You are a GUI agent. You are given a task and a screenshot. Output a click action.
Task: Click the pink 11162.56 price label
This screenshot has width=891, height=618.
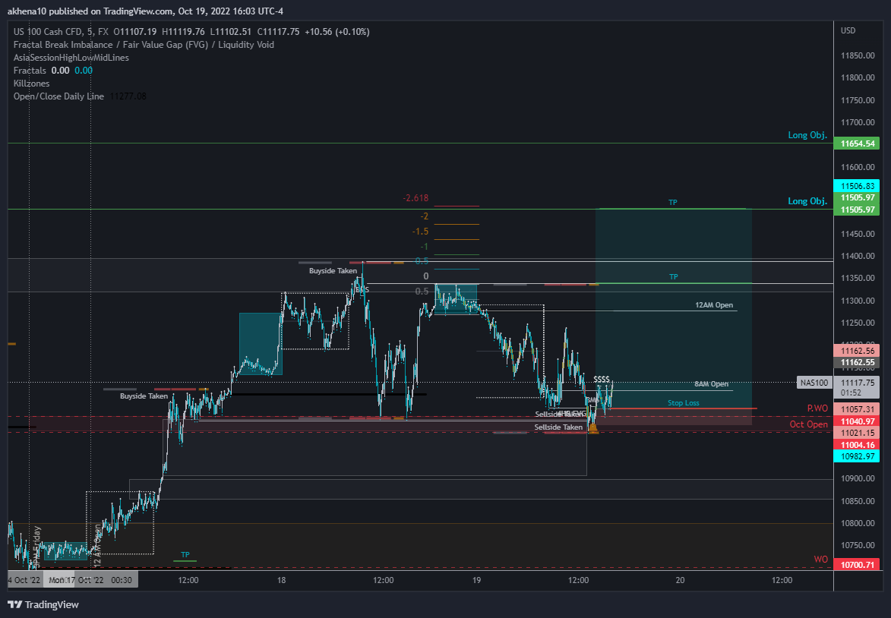point(856,351)
